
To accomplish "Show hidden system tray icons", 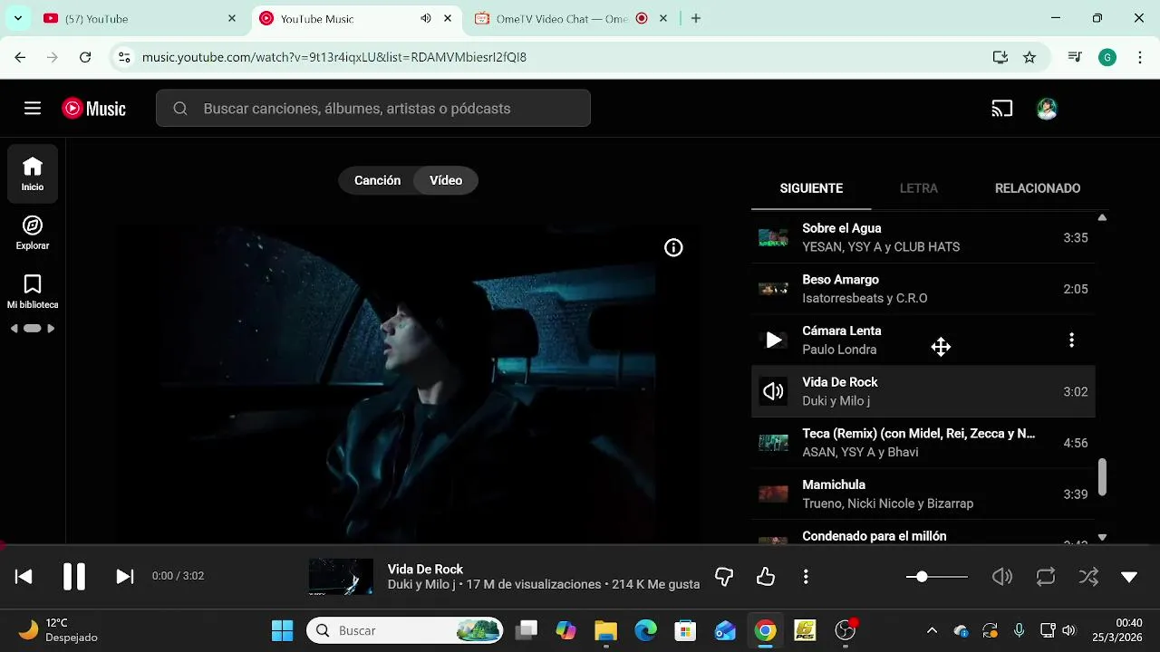I will click(x=932, y=630).
